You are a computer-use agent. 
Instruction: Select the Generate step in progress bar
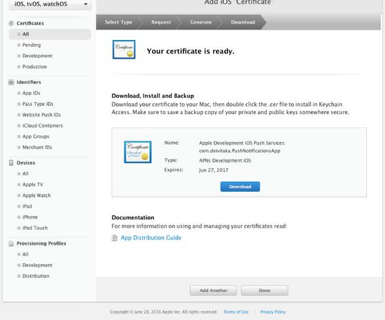coord(201,23)
